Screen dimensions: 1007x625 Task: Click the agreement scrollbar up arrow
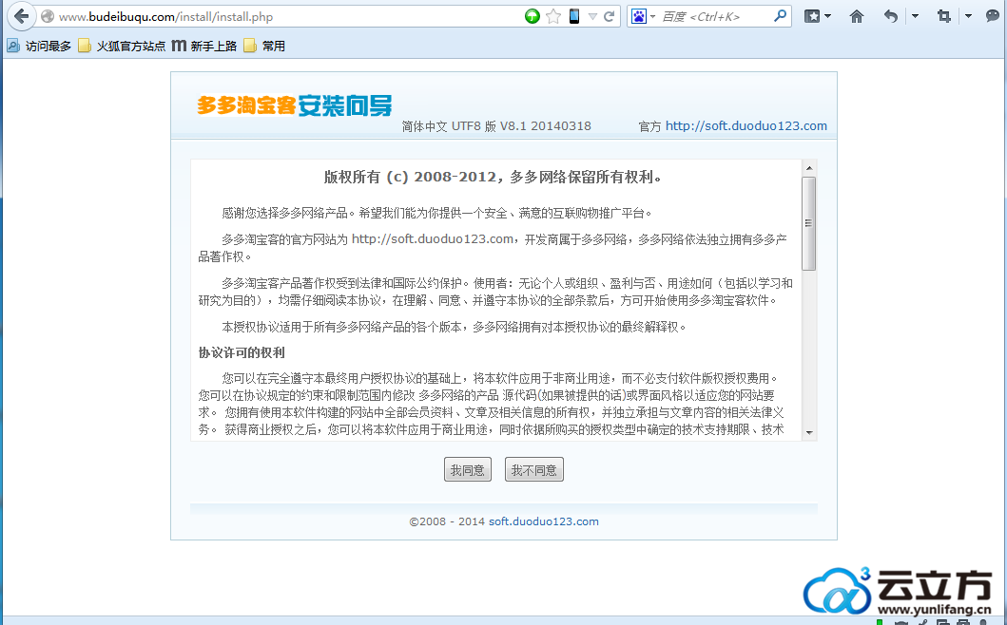coord(809,167)
